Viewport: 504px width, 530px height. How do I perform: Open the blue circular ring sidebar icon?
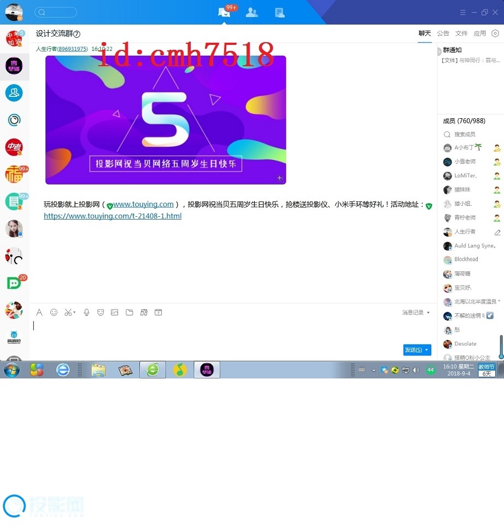click(x=14, y=120)
